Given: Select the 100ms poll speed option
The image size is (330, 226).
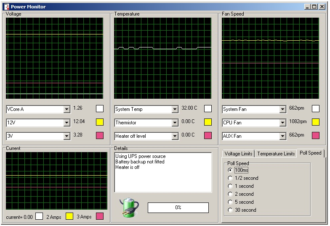Looking at the screenshot, I should 230,170.
